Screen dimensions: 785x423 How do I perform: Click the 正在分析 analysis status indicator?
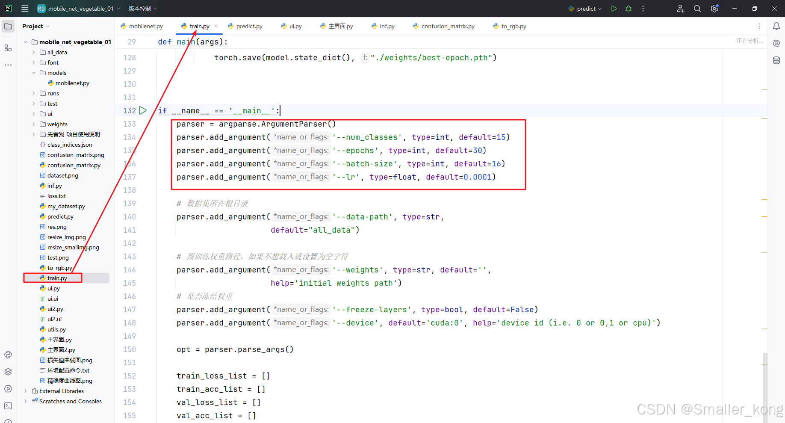coord(750,41)
